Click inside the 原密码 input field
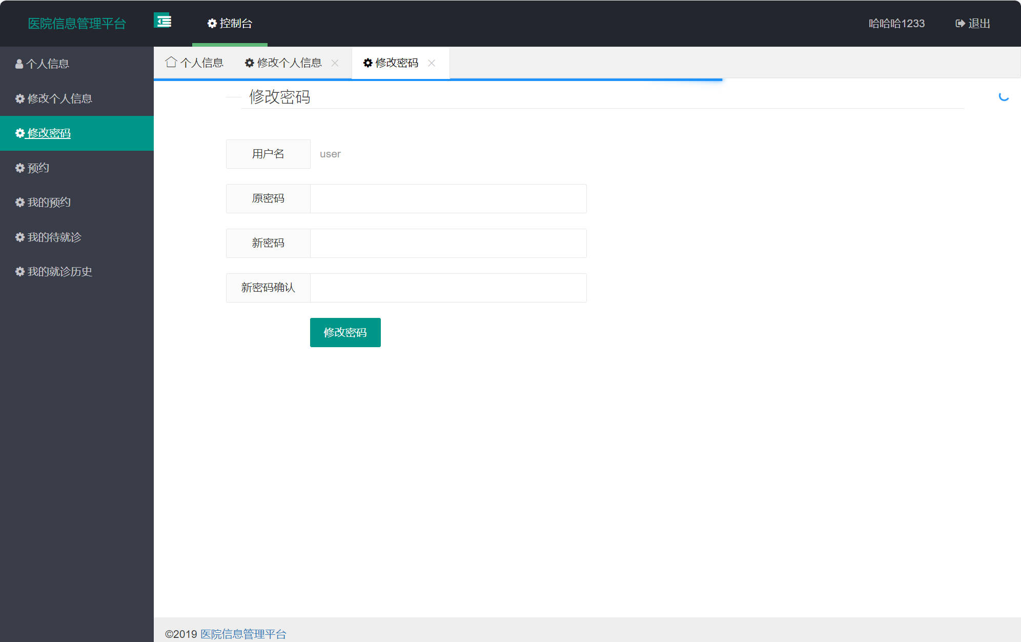 pos(448,198)
